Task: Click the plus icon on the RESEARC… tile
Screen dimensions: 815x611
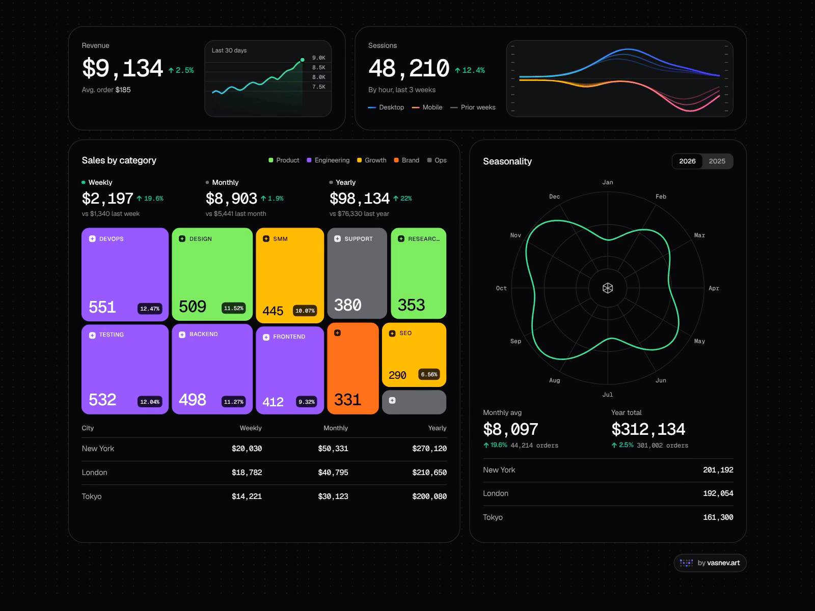Action: pos(401,239)
